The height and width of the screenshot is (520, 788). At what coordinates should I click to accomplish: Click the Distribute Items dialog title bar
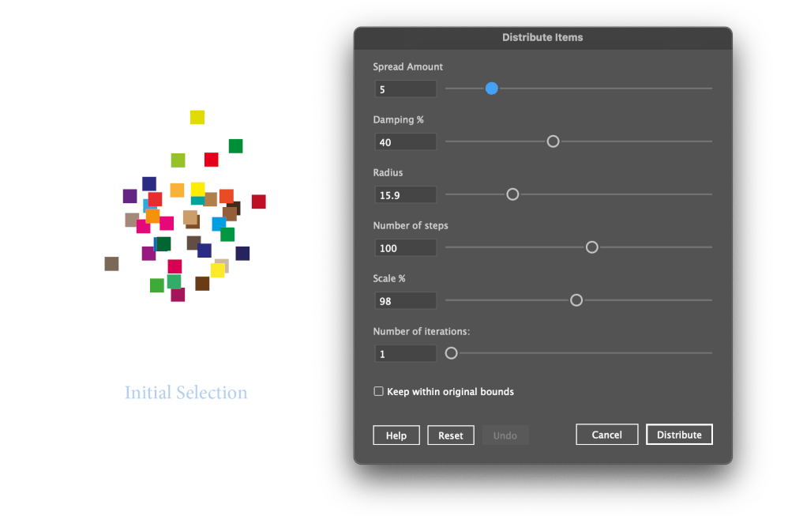coord(542,37)
